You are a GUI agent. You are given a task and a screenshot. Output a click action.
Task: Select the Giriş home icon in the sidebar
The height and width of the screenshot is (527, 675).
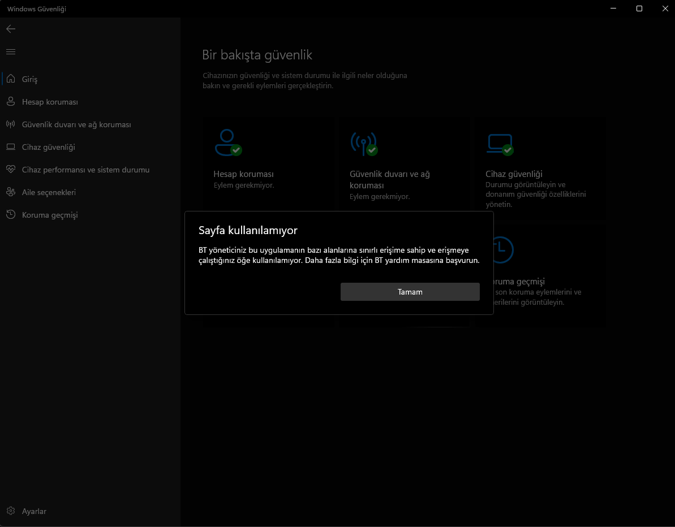tap(11, 79)
